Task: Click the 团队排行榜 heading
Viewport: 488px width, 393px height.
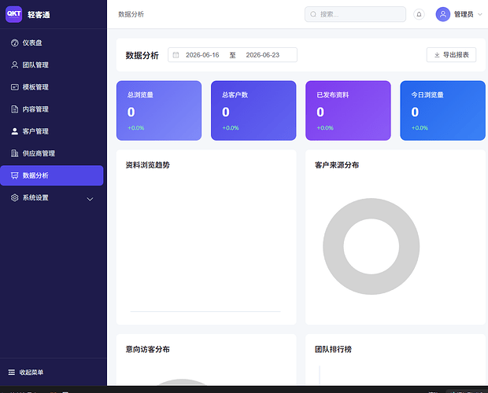Action: (x=333, y=349)
